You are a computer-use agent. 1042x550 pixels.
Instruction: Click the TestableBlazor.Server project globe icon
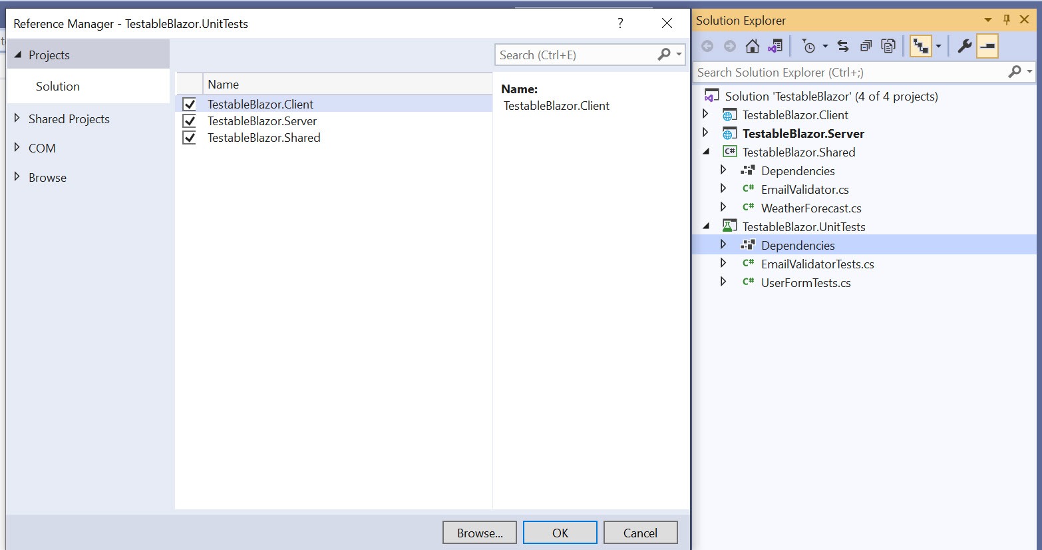(729, 133)
